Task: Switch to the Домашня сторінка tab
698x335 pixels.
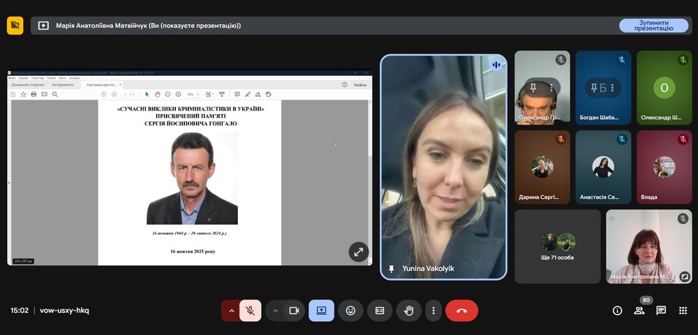Action: (27, 84)
